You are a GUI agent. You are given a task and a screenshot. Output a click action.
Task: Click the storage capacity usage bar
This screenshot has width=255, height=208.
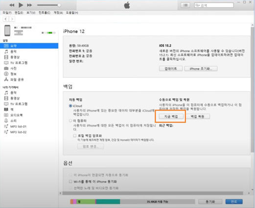(133, 202)
